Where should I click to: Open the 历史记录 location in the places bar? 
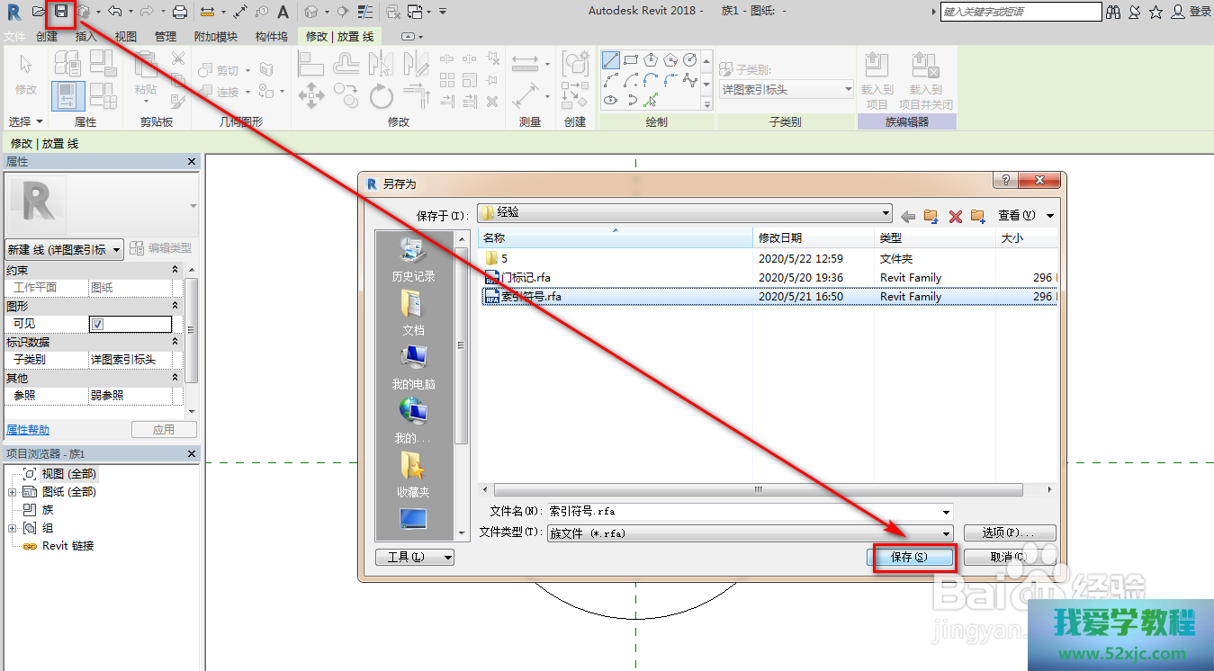click(413, 258)
